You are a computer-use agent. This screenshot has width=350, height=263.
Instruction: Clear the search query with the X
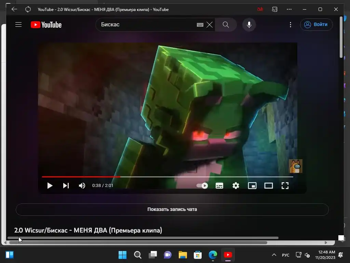click(210, 25)
